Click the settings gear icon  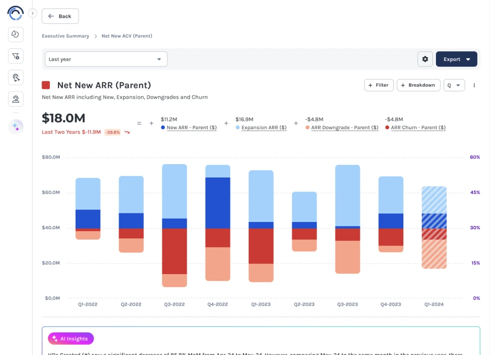(x=425, y=59)
